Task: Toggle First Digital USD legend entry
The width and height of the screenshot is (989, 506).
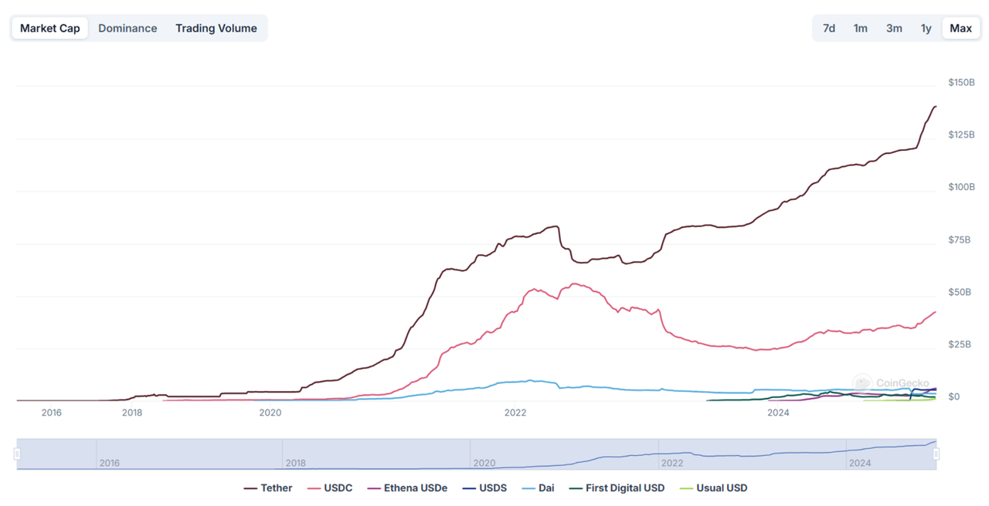Action: [617, 488]
